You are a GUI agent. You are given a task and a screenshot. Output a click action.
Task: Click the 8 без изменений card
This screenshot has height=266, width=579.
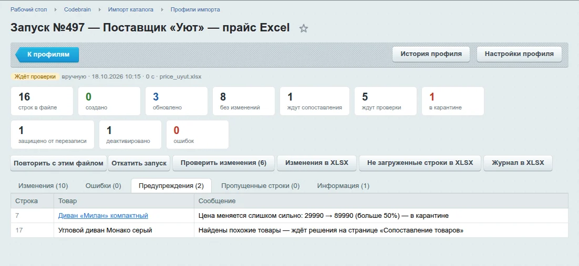click(x=244, y=101)
